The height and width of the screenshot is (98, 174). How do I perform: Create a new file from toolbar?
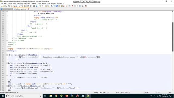[2, 6]
